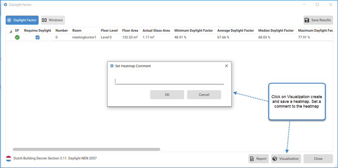Viewport: 338px width, 168px height.
Task: Click the Set Heatmap Comment dialog logo icon
Action: [x=112, y=66]
